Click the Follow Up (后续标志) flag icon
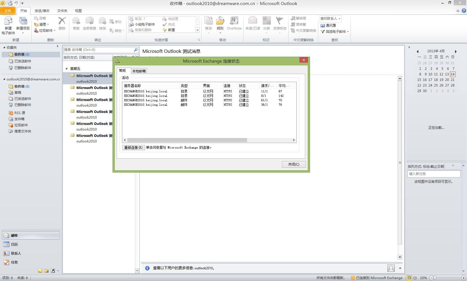This screenshot has width=467, height=281. point(280,21)
